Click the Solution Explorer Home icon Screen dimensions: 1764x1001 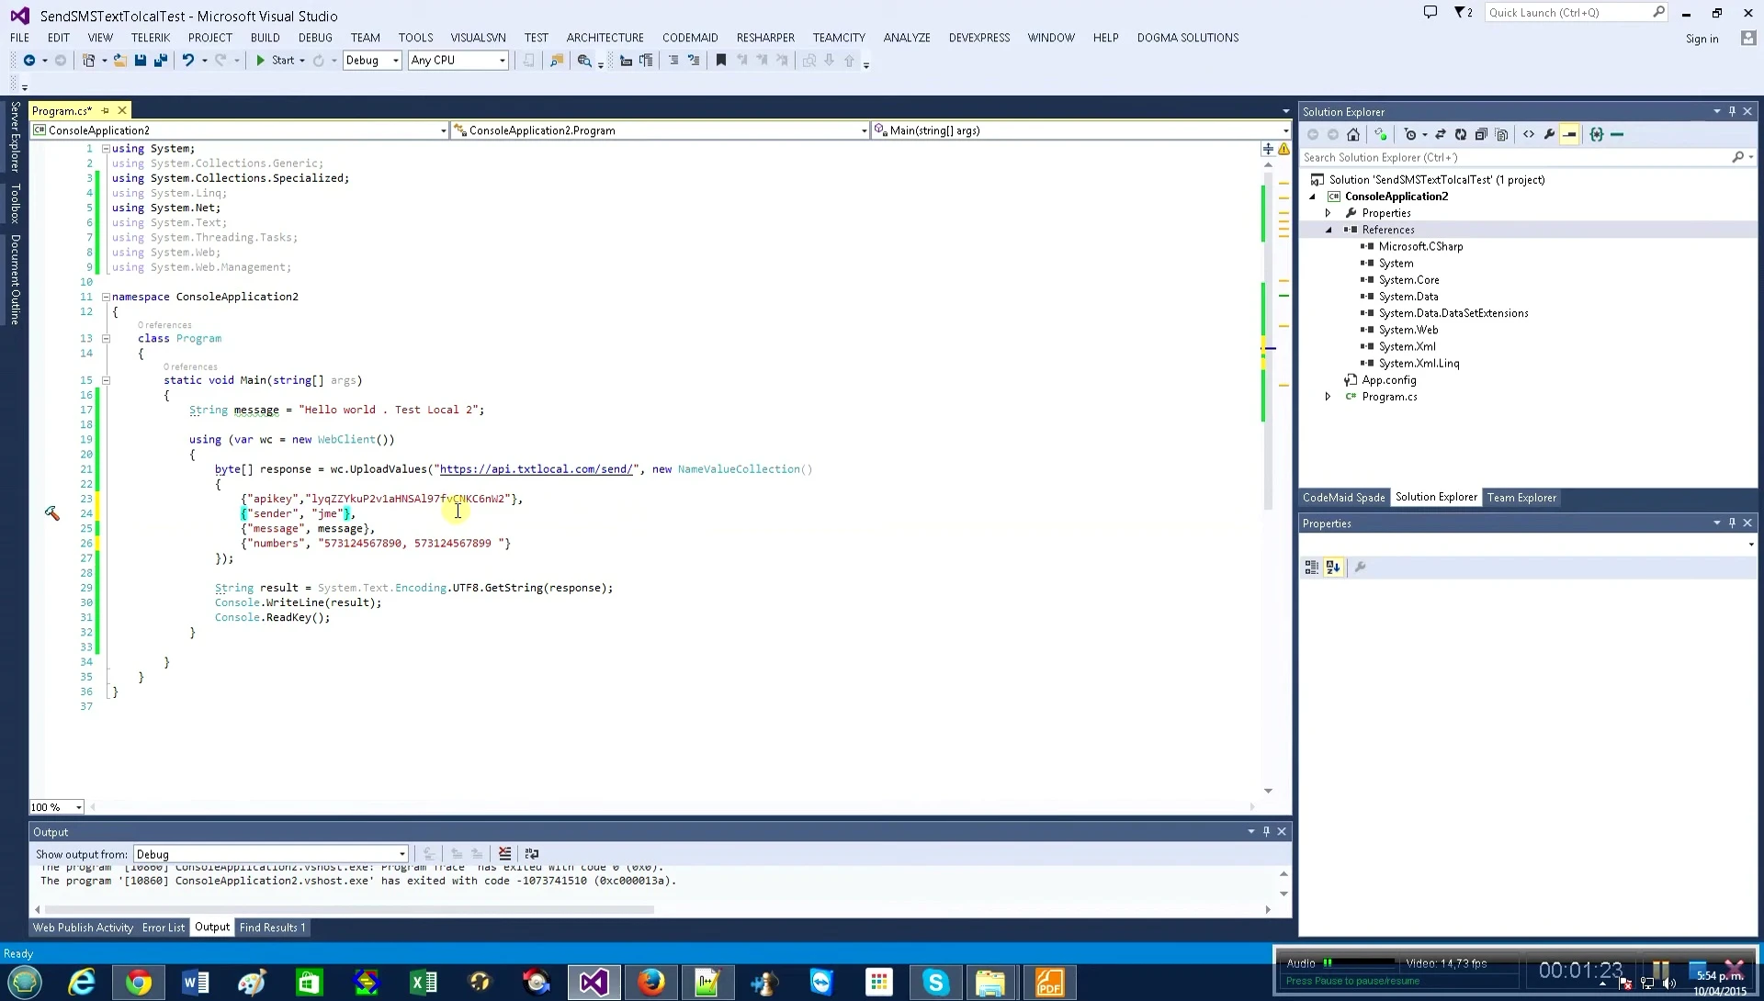[x=1352, y=135]
